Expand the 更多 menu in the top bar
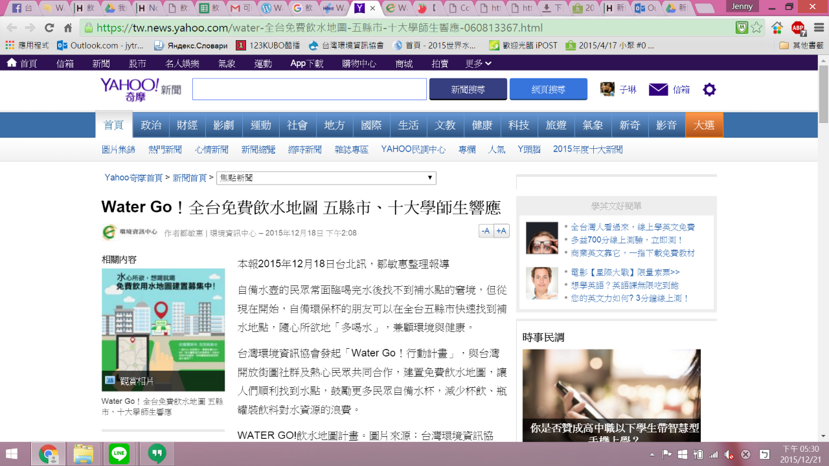Image resolution: width=829 pixels, height=466 pixels. coord(478,63)
